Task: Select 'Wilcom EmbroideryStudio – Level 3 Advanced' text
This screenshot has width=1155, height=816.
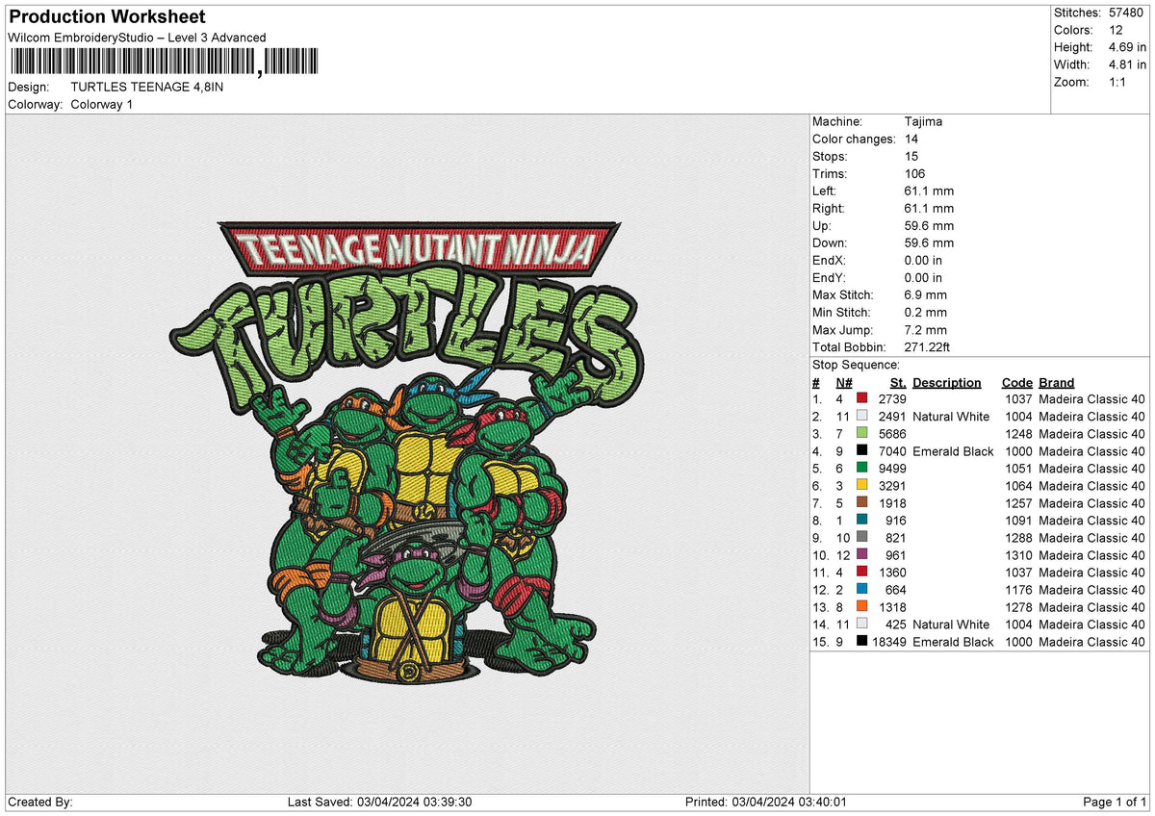Action: click(137, 38)
